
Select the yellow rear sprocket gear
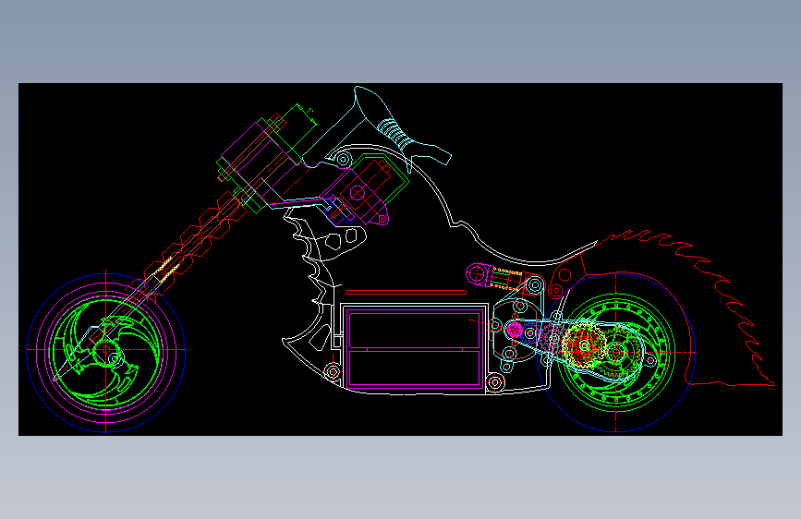(583, 346)
